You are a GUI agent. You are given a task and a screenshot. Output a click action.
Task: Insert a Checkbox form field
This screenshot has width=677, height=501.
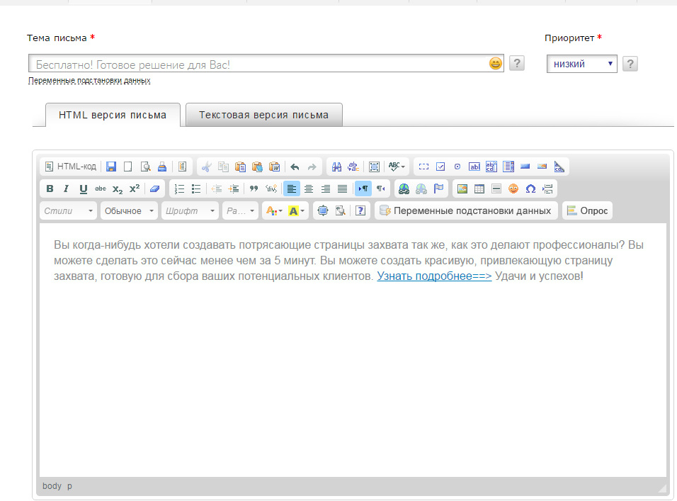440,167
